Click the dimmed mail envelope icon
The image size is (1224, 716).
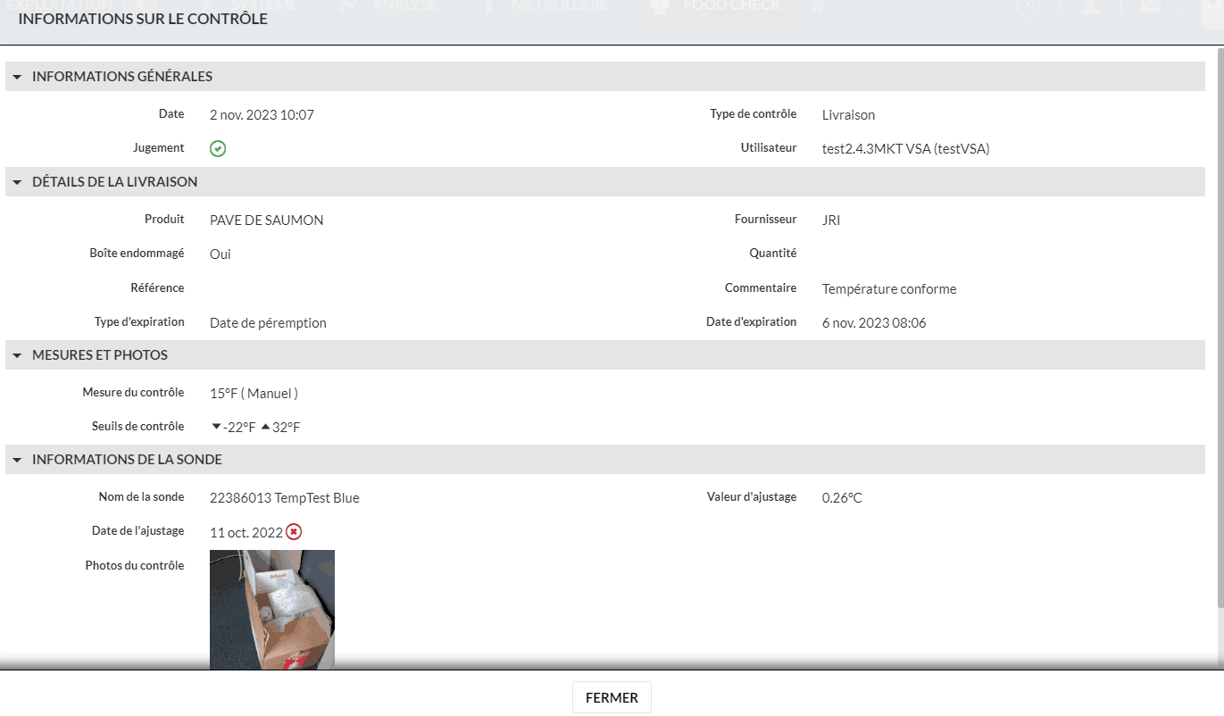click(1151, 6)
